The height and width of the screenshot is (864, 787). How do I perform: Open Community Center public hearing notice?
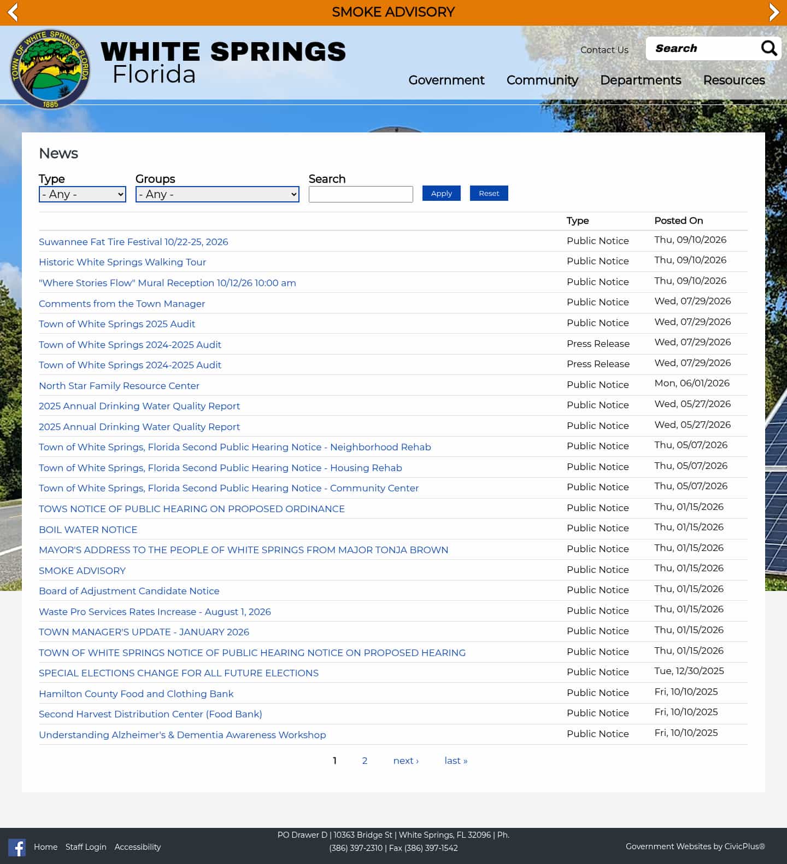pos(228,488)
